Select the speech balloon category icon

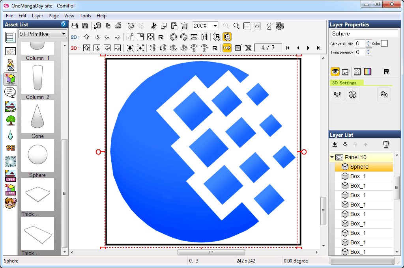tap(10, 93)
